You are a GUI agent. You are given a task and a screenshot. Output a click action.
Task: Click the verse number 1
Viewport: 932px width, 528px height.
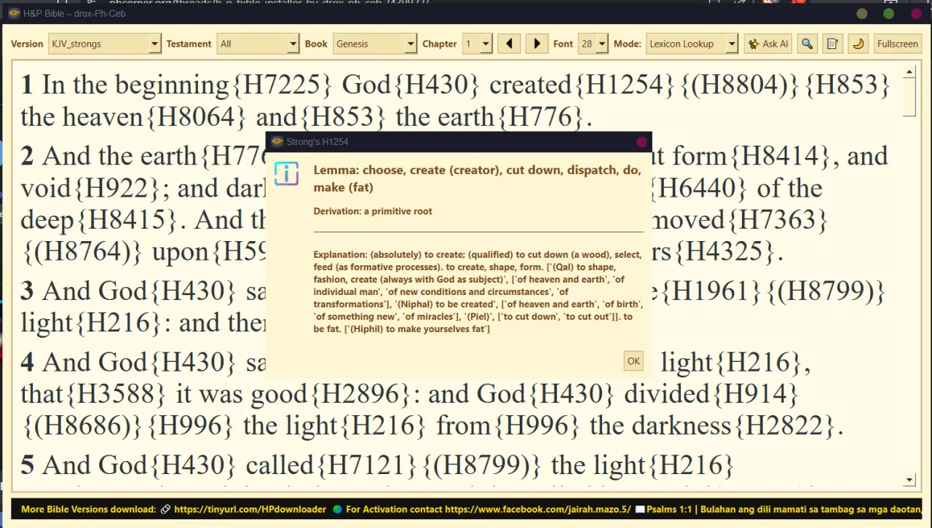(x=27, y=85)
